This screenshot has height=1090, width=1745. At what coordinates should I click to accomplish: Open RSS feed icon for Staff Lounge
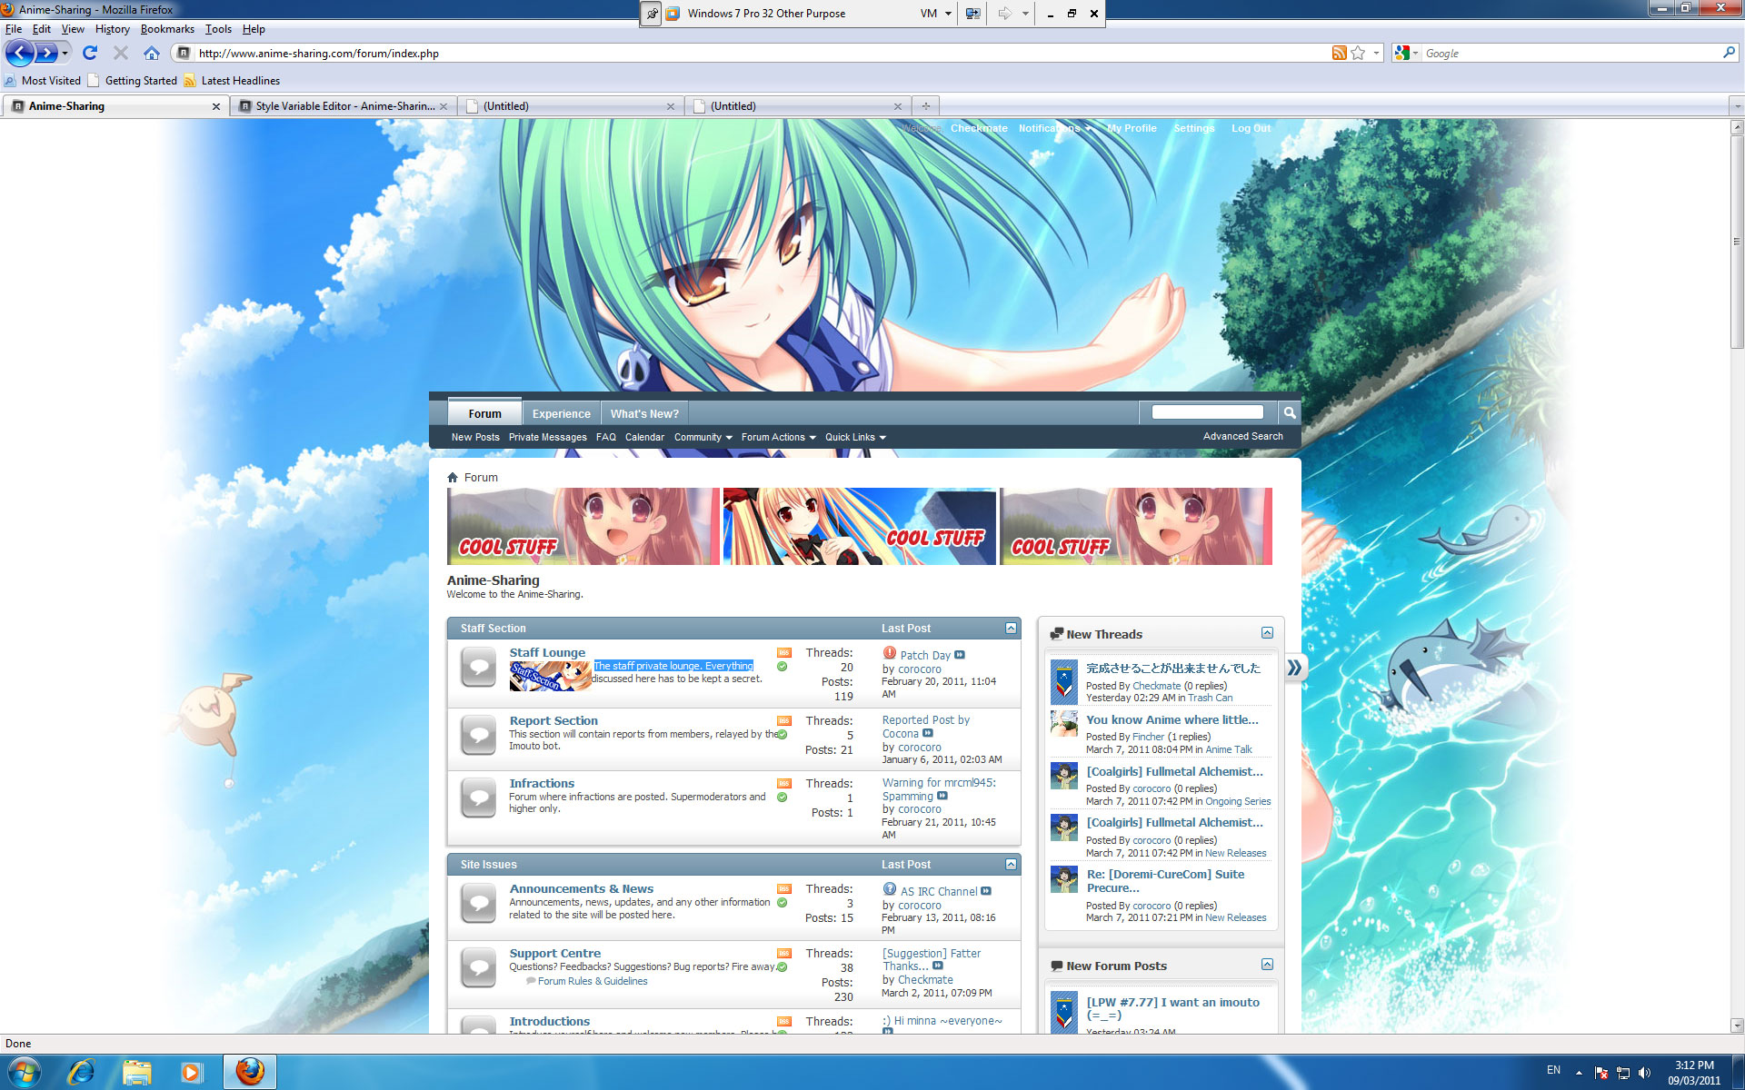tap(783, 653)
